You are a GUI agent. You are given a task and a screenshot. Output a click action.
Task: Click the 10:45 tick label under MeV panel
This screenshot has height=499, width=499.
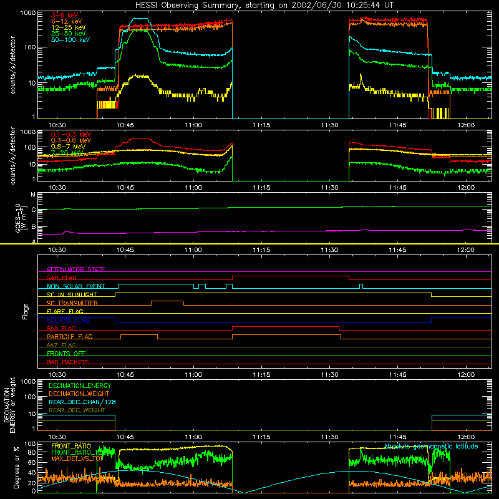(125, 188)
